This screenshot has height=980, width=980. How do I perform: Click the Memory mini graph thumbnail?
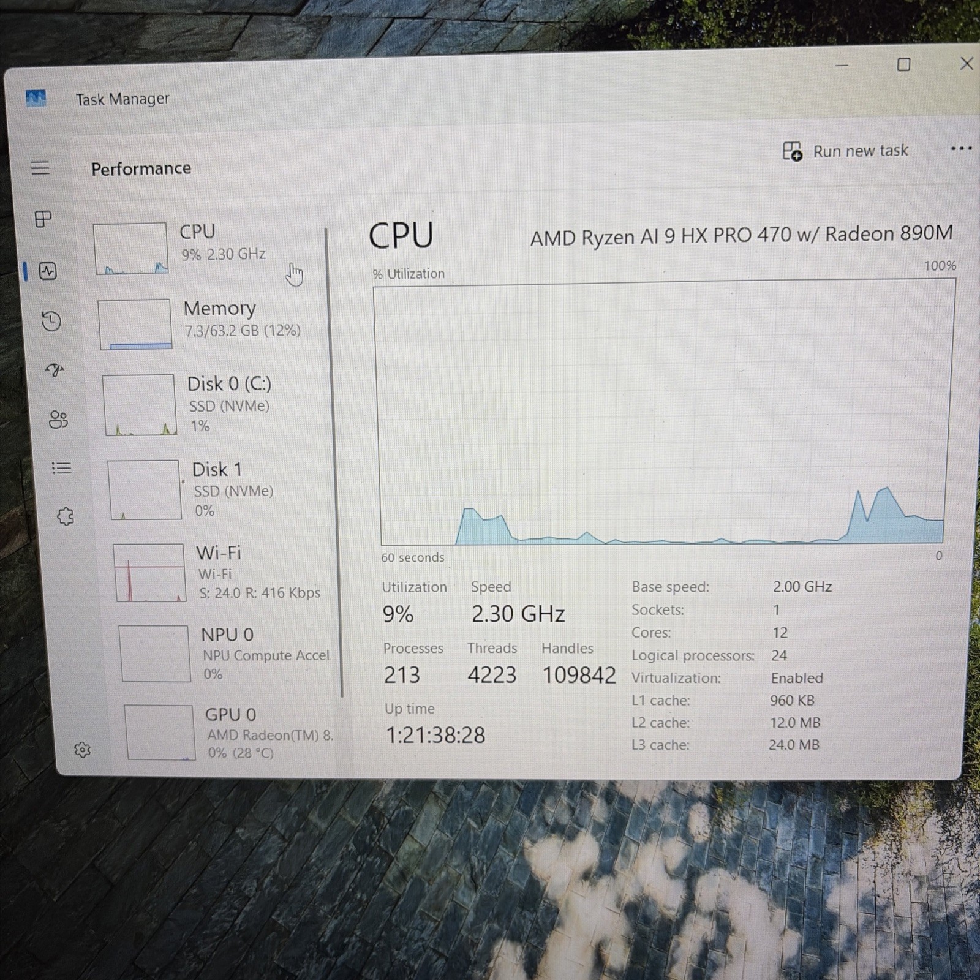(135, 324)
